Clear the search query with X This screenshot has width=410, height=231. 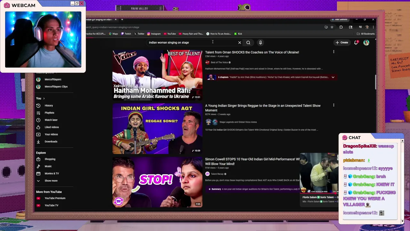(240, 42)
